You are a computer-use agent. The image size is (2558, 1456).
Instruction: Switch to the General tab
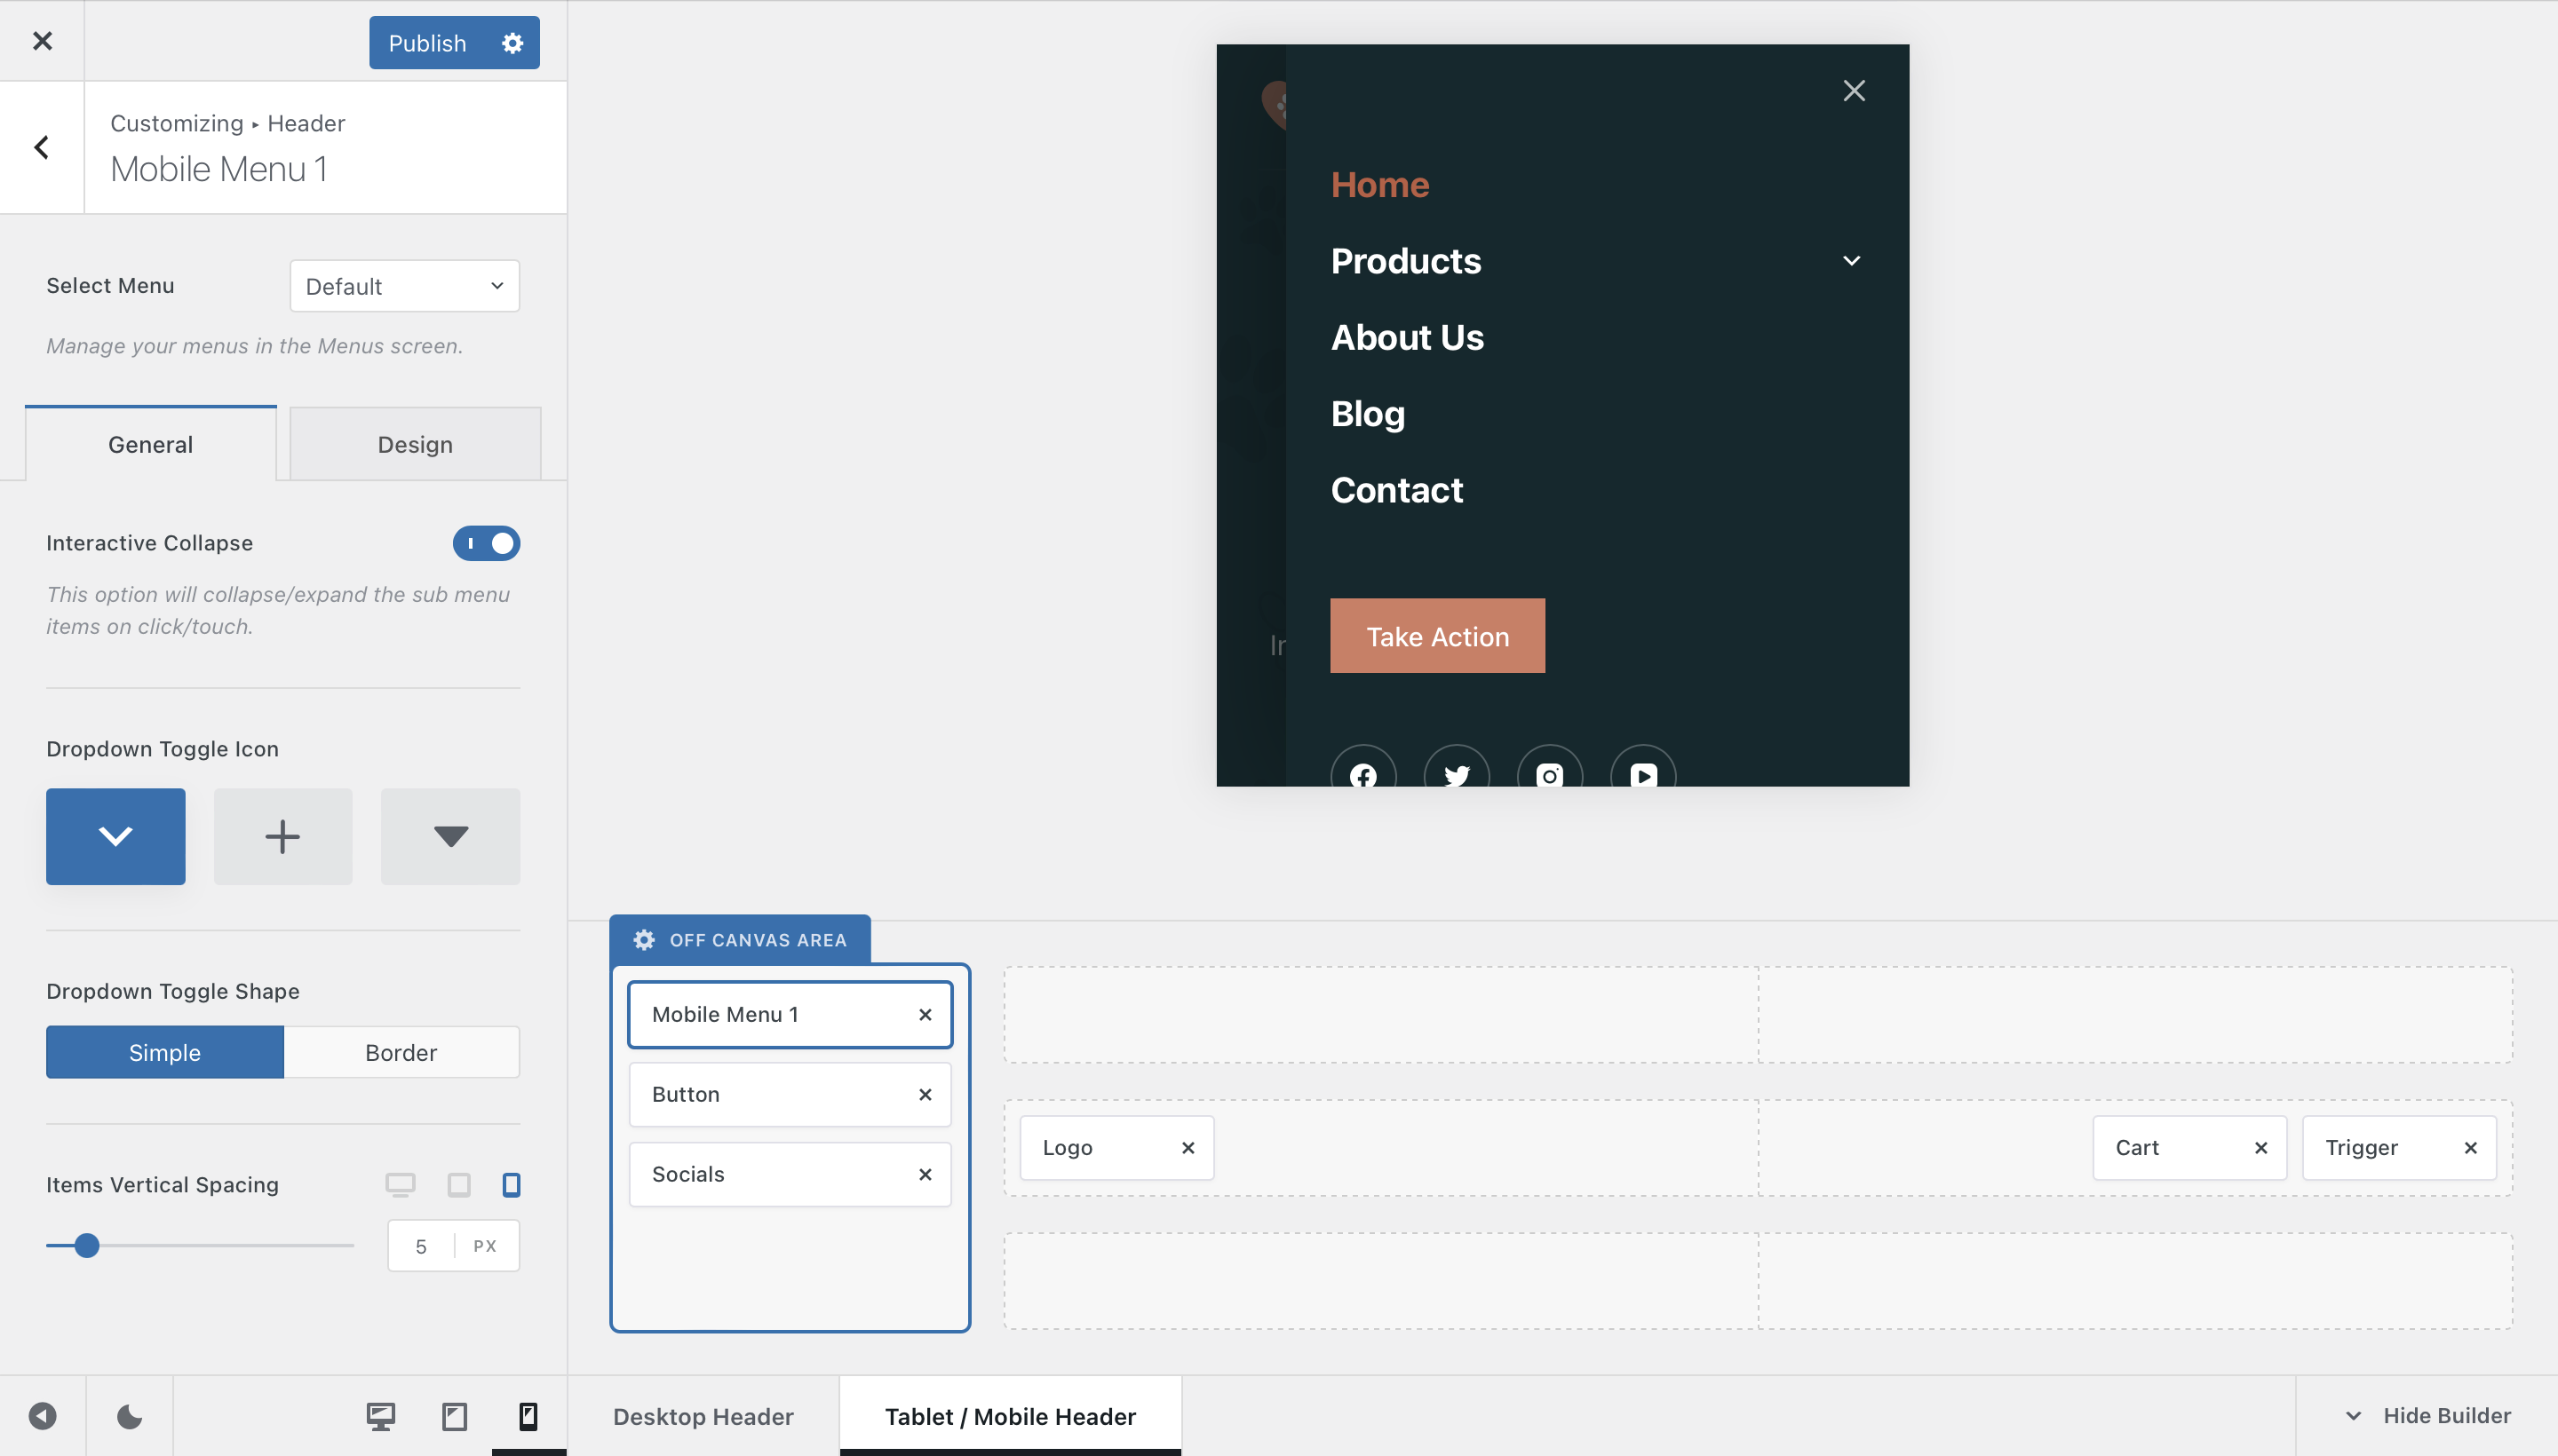click(x=150, y=444)
